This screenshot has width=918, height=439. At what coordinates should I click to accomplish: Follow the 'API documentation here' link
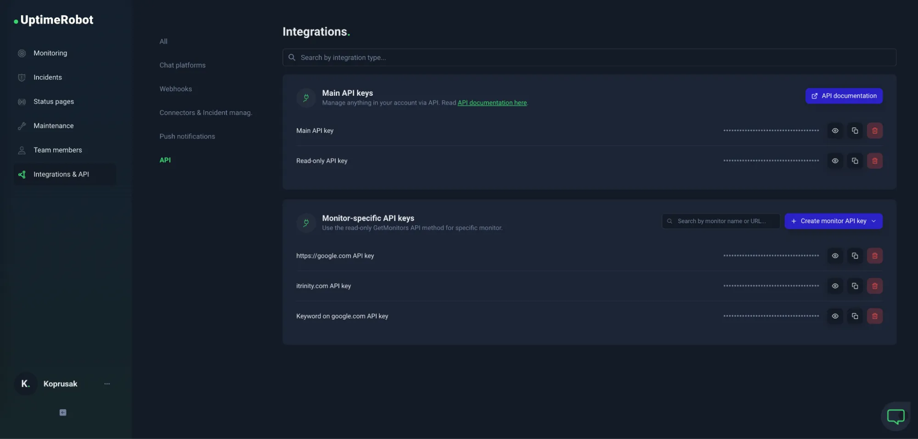[x=492, y=103]
